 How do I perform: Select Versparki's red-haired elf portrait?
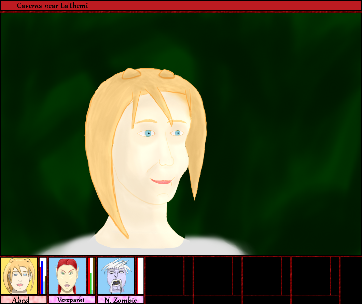click(x=67, y=276)
